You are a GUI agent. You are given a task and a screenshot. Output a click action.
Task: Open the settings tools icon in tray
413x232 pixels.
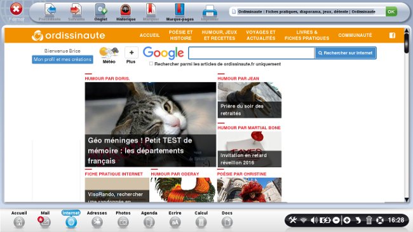tap(292, 220)
